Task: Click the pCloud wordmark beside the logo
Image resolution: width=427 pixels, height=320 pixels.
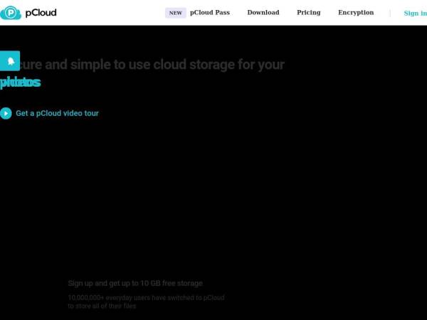Action: tap(41, 13)
